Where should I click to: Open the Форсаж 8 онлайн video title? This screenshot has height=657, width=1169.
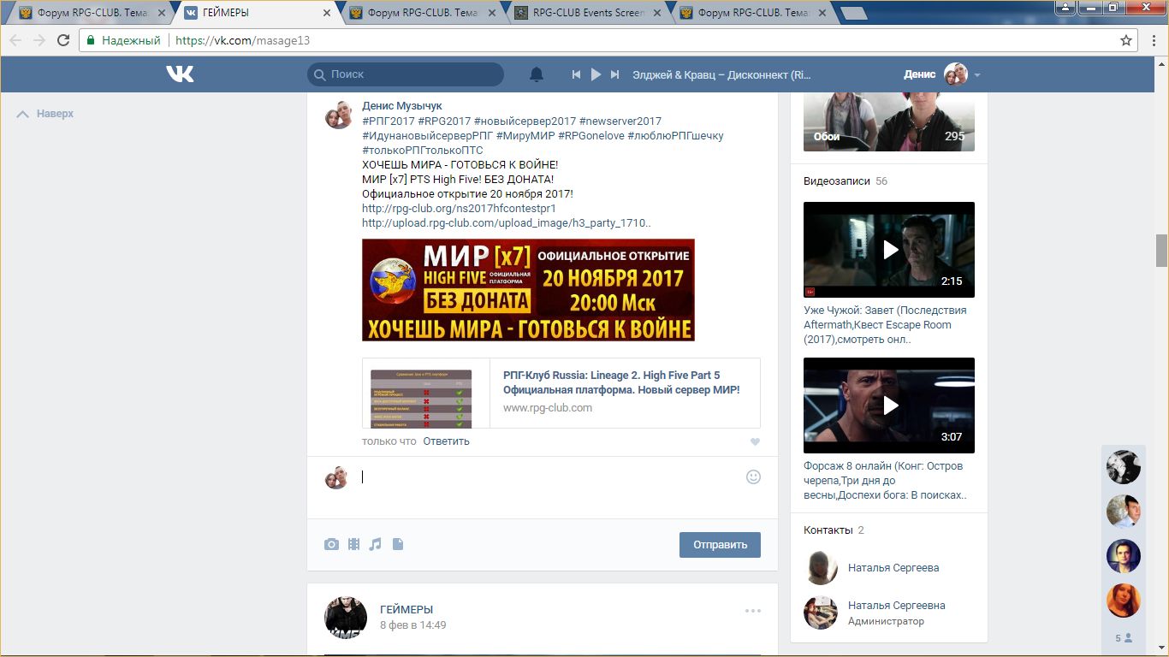coord(885,481)
